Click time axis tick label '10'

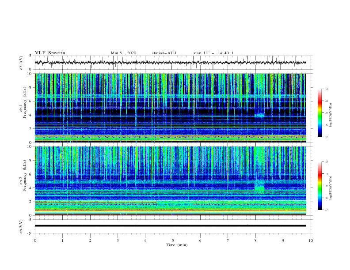[311, 240]
